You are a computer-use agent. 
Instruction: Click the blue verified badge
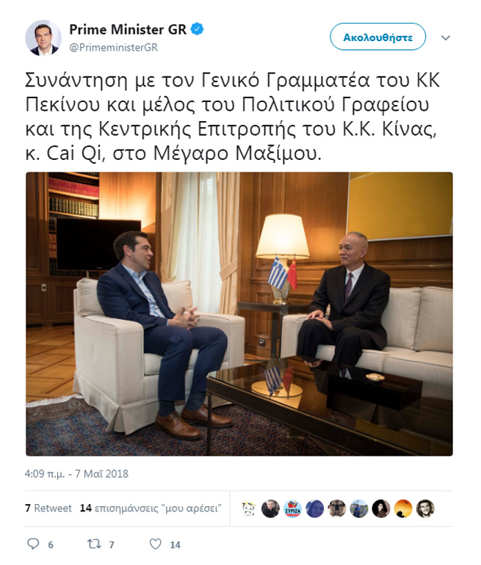[x=197, y=29]
